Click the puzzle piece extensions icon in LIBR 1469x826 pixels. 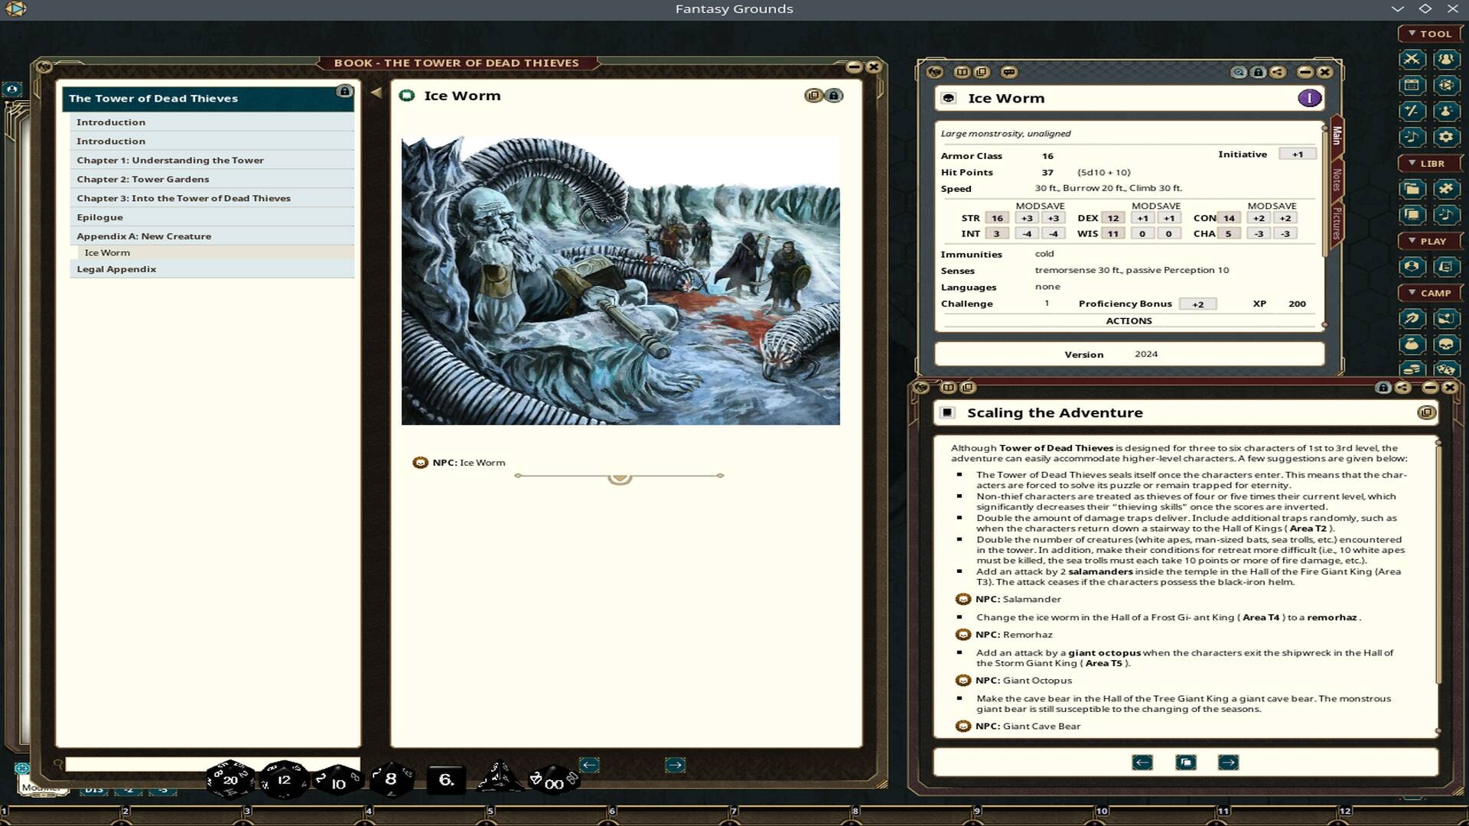pyautogui.click(x=1444, y=189)
